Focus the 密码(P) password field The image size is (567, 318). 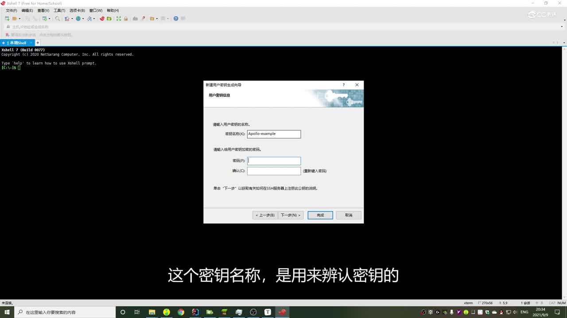pyautogui.click(x=274, y=161)
